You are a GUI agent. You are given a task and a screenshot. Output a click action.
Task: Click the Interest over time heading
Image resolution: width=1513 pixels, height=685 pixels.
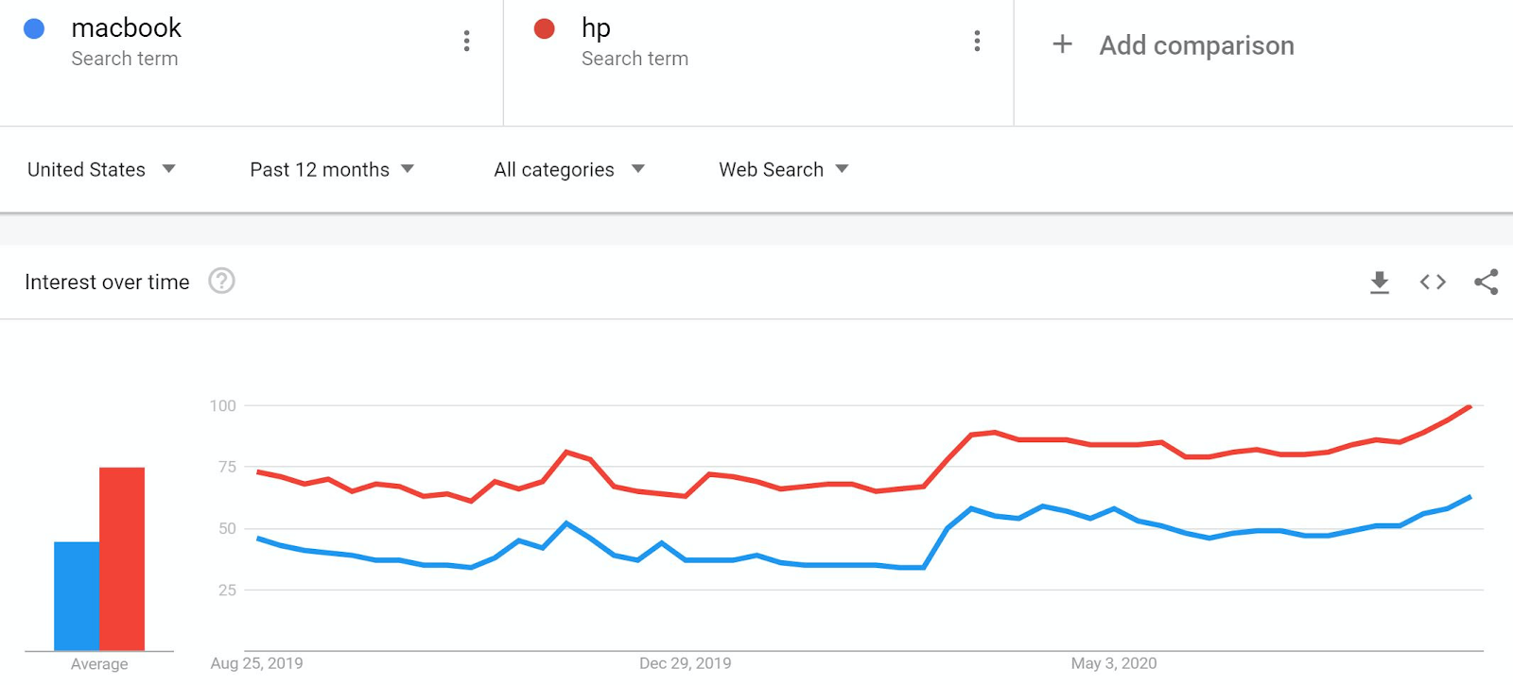click(x=107, y=283)
